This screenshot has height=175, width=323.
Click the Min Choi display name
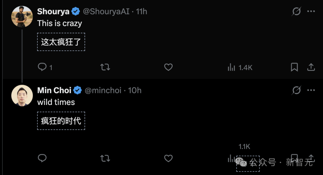pyautogui.click(x=54, y=90)
